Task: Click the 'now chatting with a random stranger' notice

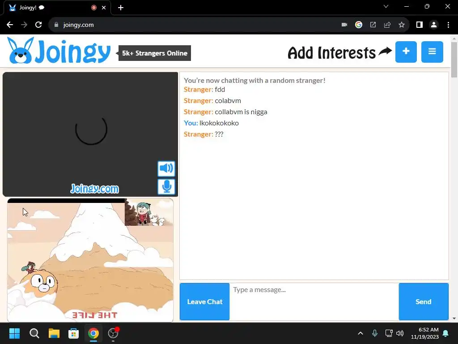Action: pyautogui.click(x=254, y=80)
